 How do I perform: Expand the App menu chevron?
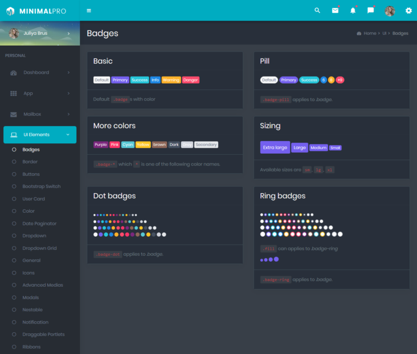pos(68,93)
